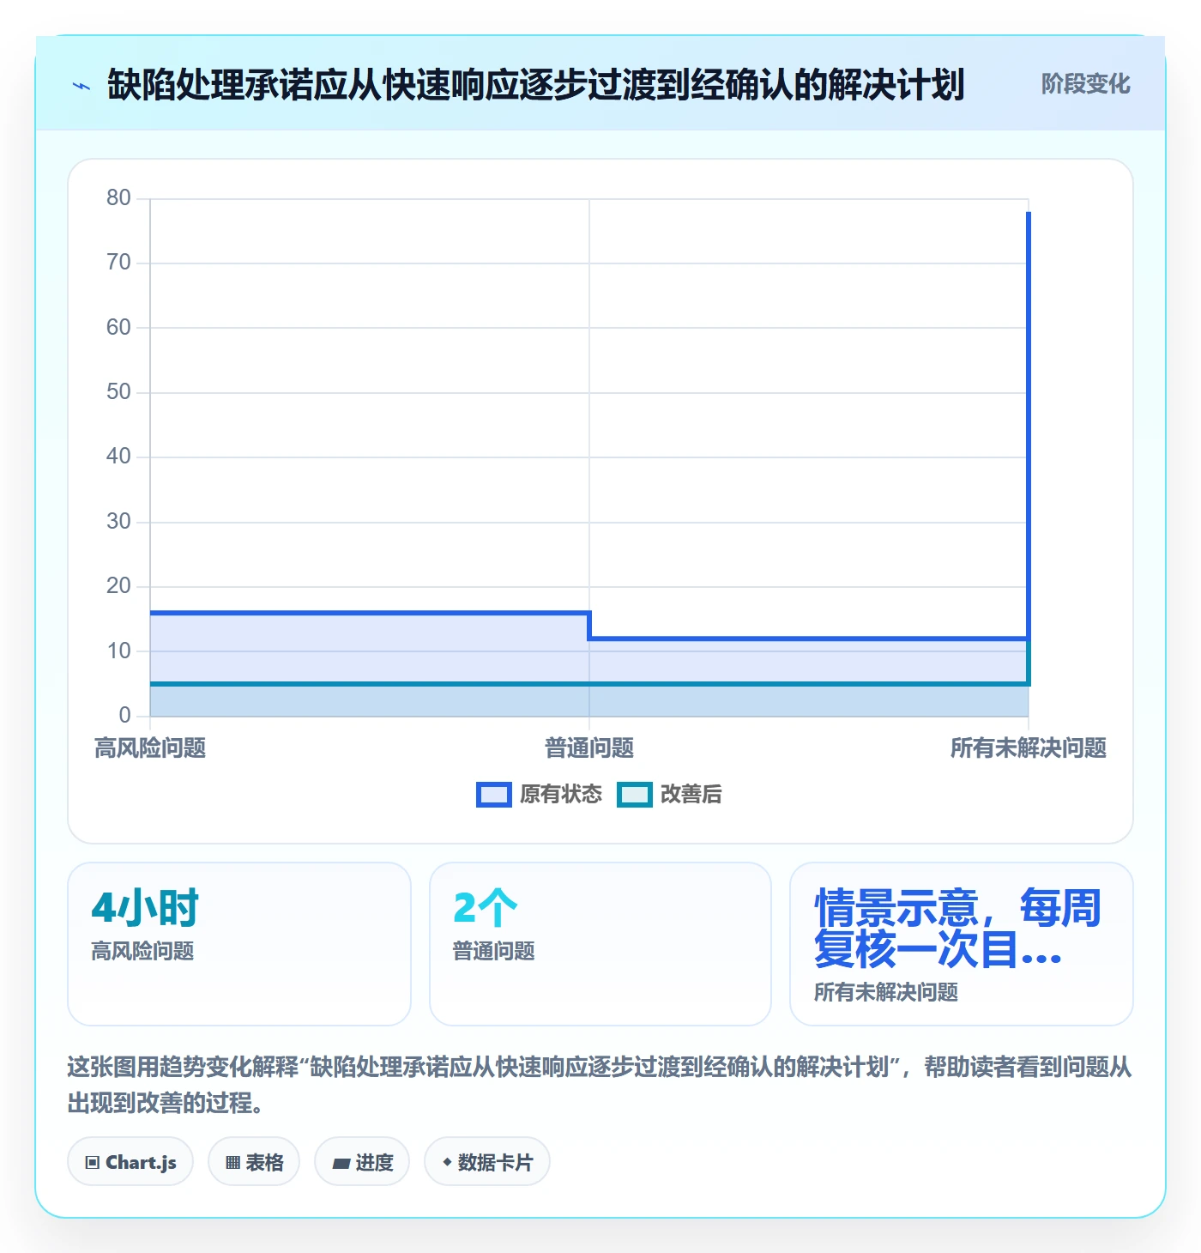
Task: Toggle the 原有状态 legend entry
Action: coord(540,794)
